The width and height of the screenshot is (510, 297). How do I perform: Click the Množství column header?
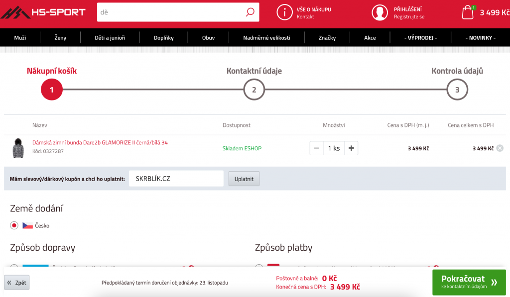334,125
